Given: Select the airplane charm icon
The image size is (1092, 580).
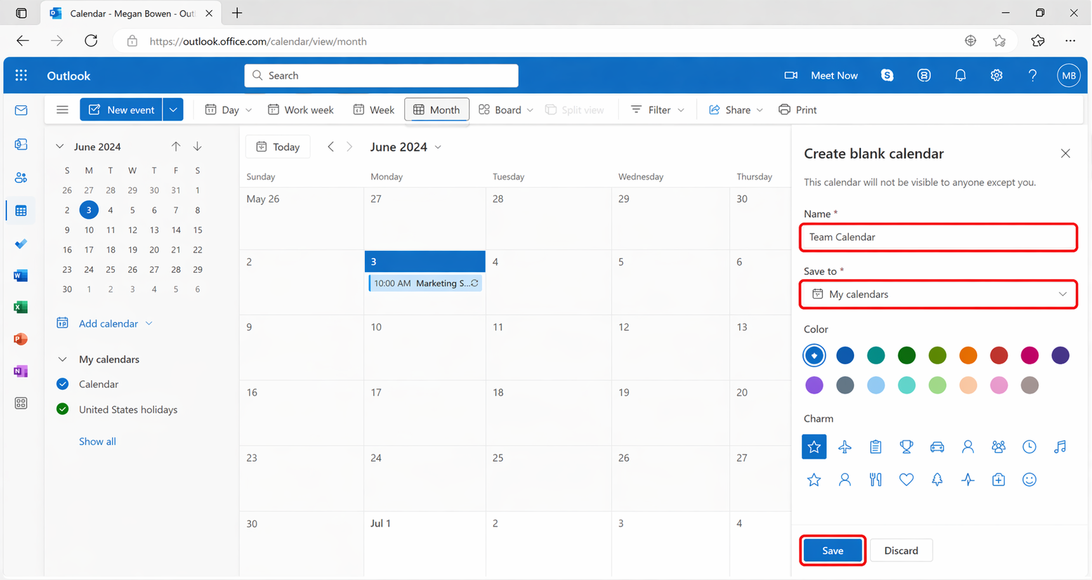Looking at the screenshot, I should pos(845,447).
